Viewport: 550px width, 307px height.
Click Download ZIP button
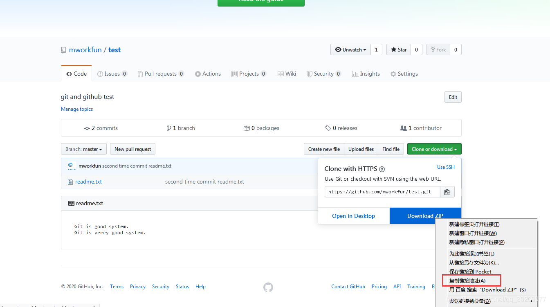click(425, 216)
